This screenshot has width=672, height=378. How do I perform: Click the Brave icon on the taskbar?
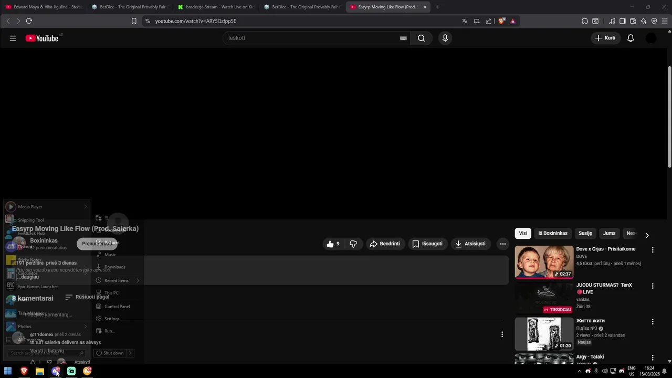(24, 371)
